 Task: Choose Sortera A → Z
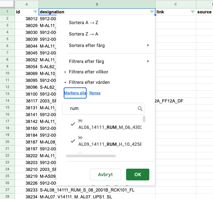coord(83,23)
